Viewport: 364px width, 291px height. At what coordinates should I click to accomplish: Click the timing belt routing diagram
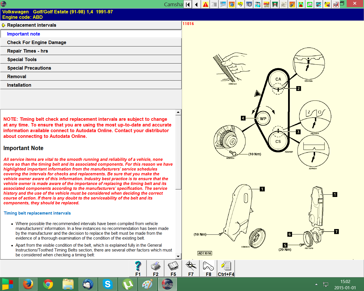[273, 111]
